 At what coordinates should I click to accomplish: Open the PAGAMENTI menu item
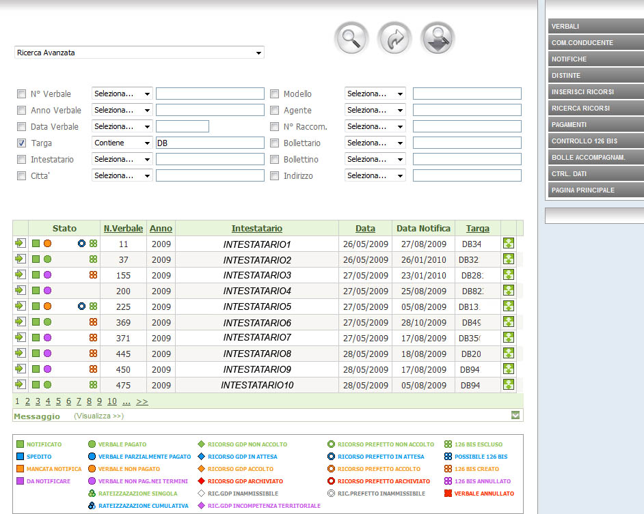tap(596, 125)
